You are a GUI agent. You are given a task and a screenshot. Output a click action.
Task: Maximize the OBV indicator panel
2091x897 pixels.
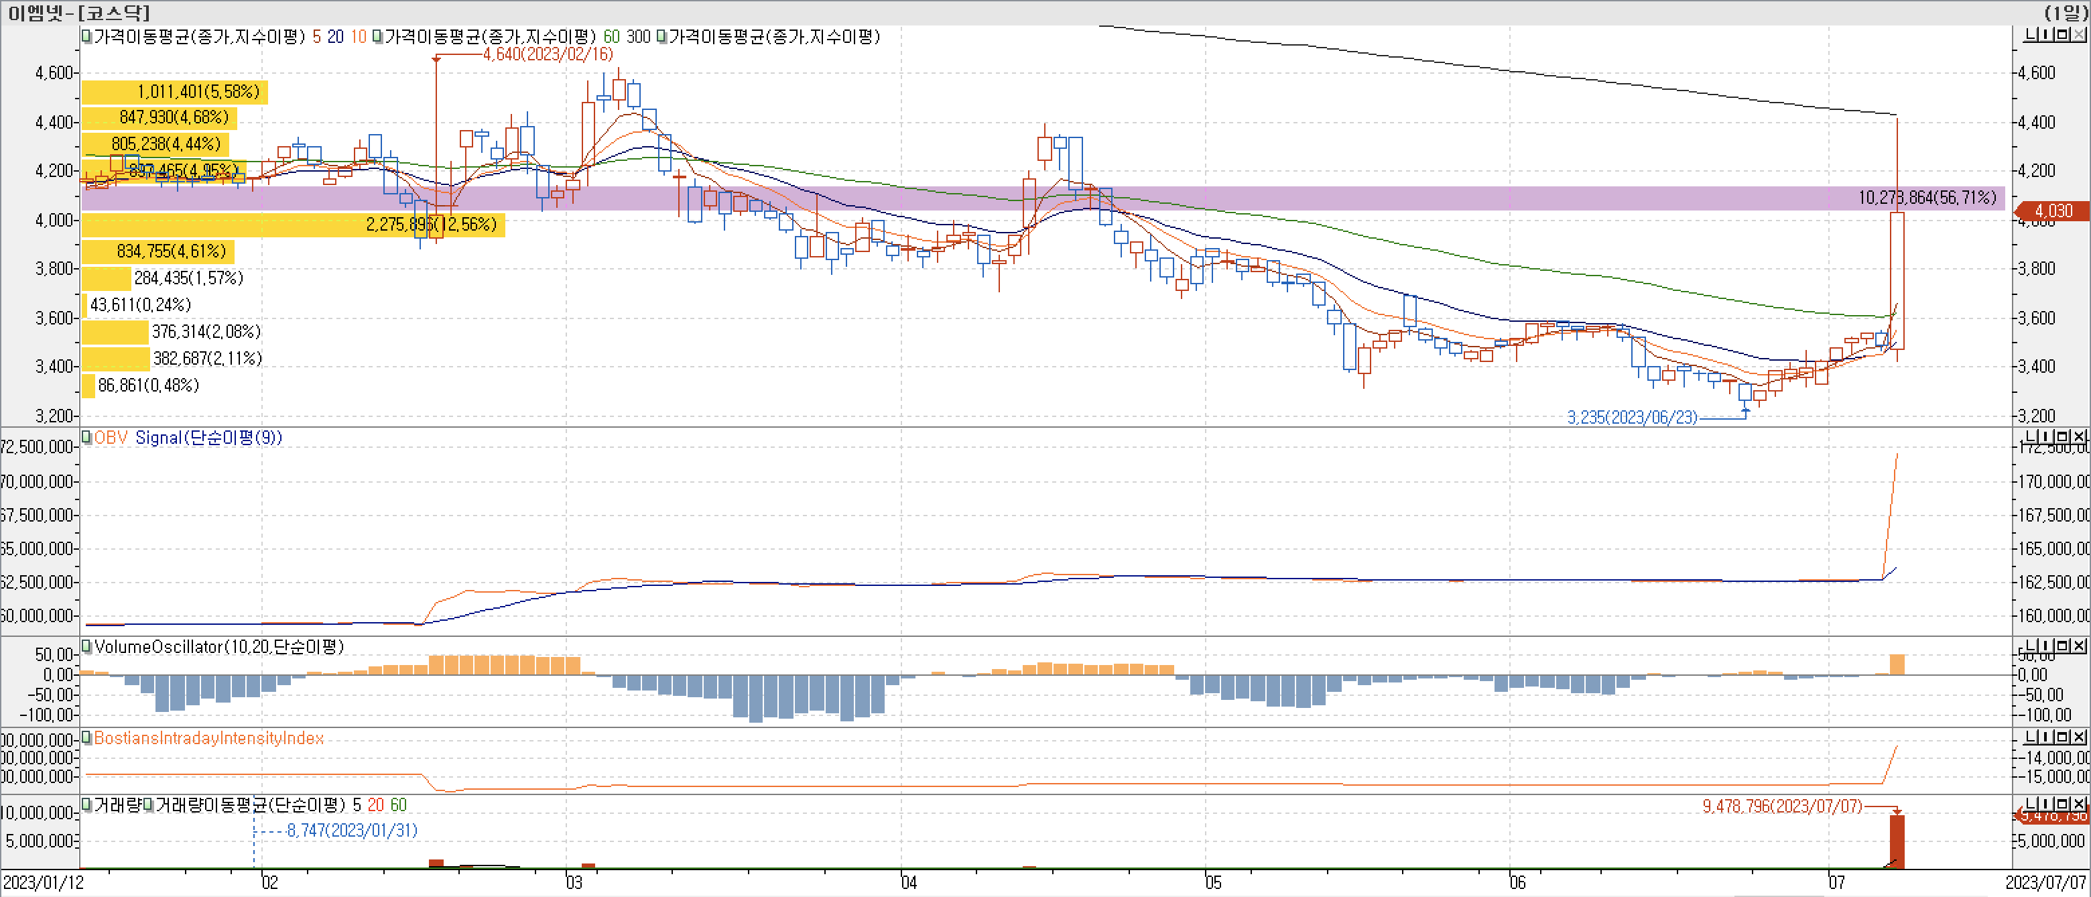pyautogui.click(x=2063, y=436)
